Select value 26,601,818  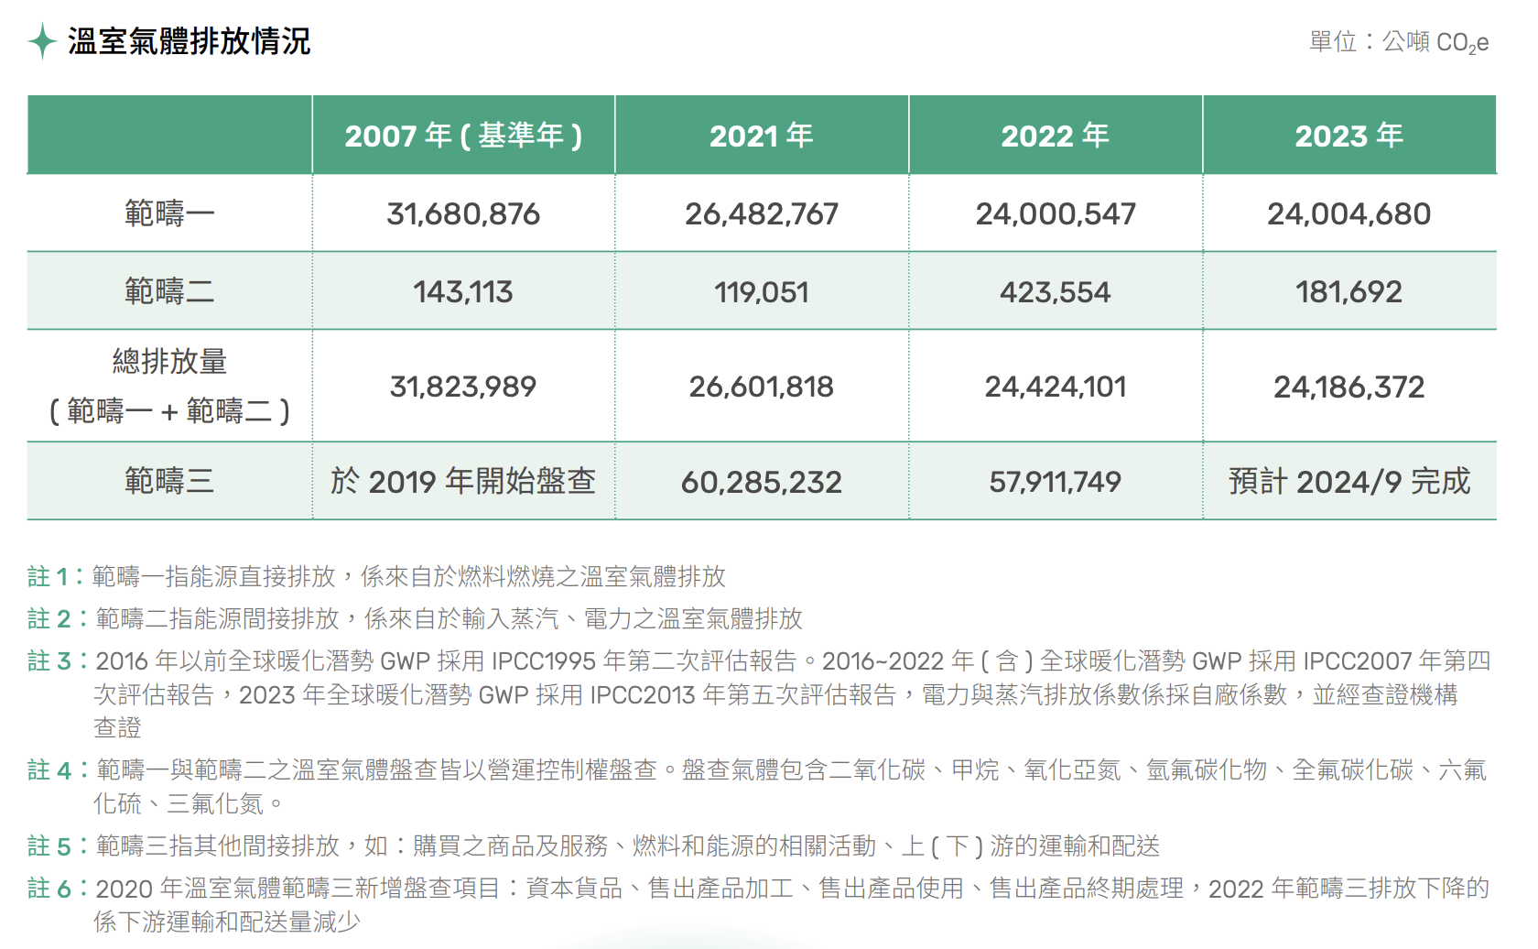pyautogui.click(x=762, y=387)
